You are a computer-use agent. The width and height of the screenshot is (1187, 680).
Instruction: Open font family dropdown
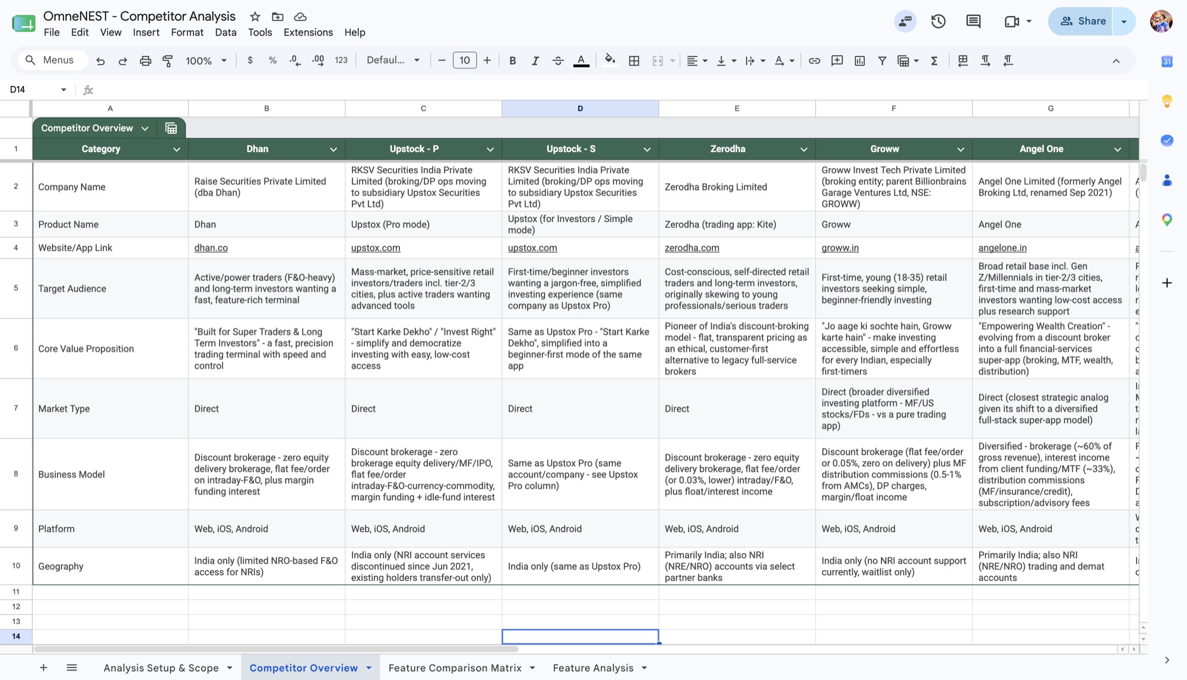point(393,61)
